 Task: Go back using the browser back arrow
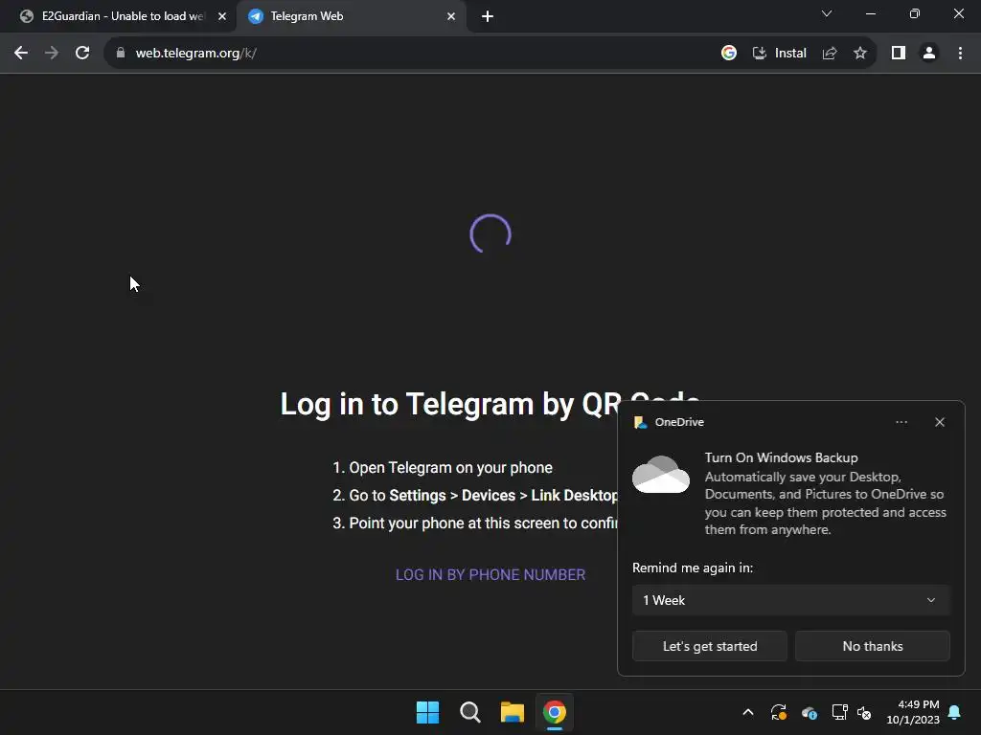(x=21, y=54)
